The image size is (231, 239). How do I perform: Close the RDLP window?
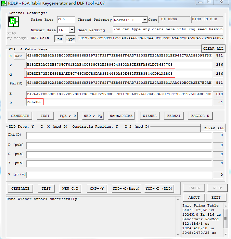(221, 2)
